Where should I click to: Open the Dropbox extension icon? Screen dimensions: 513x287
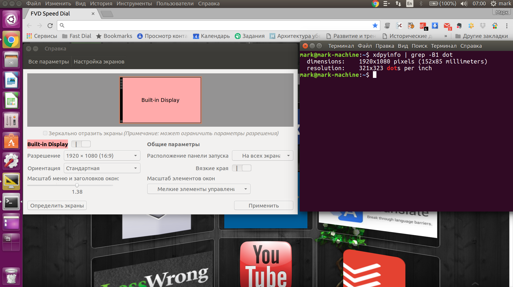[483, 26]
